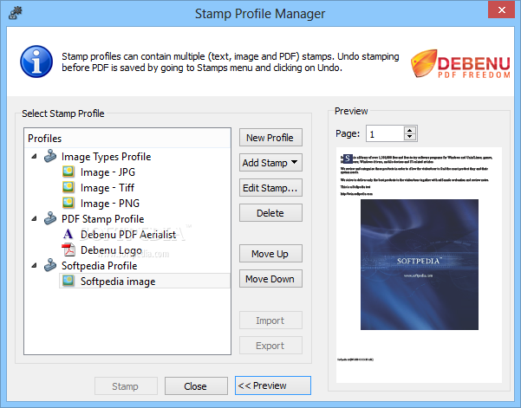Collapse the Softpedia Profile node
Viewport: 521px width, 408px height.
(34, 265)
